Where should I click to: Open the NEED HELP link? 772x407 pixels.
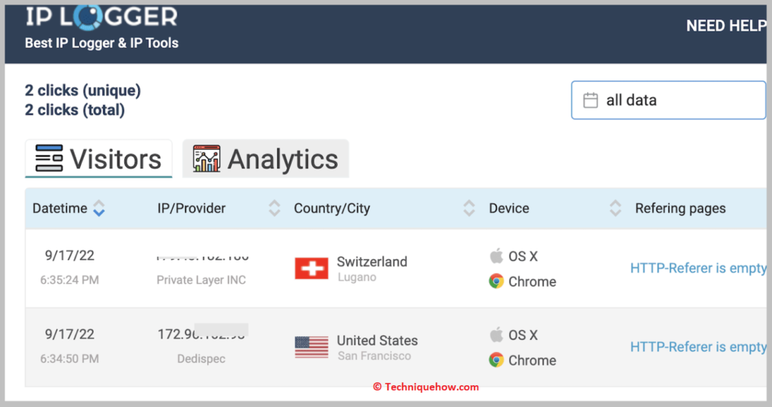coord(726,26)
